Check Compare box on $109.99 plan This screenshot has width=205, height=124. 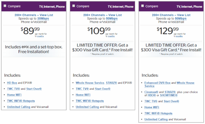point(74,6)
